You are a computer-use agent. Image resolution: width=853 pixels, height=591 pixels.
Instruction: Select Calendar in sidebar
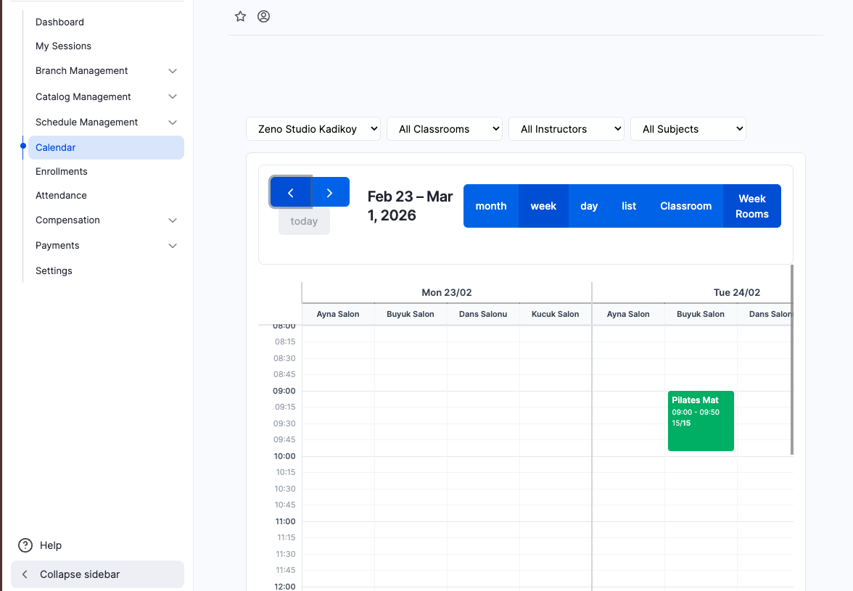coord(106,147)
